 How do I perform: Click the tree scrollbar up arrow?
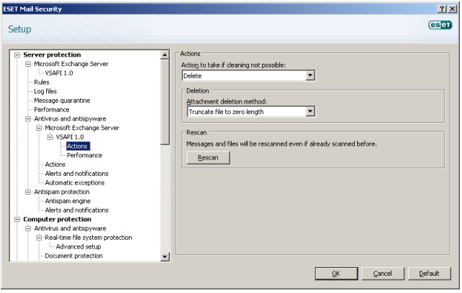(165, 55)
